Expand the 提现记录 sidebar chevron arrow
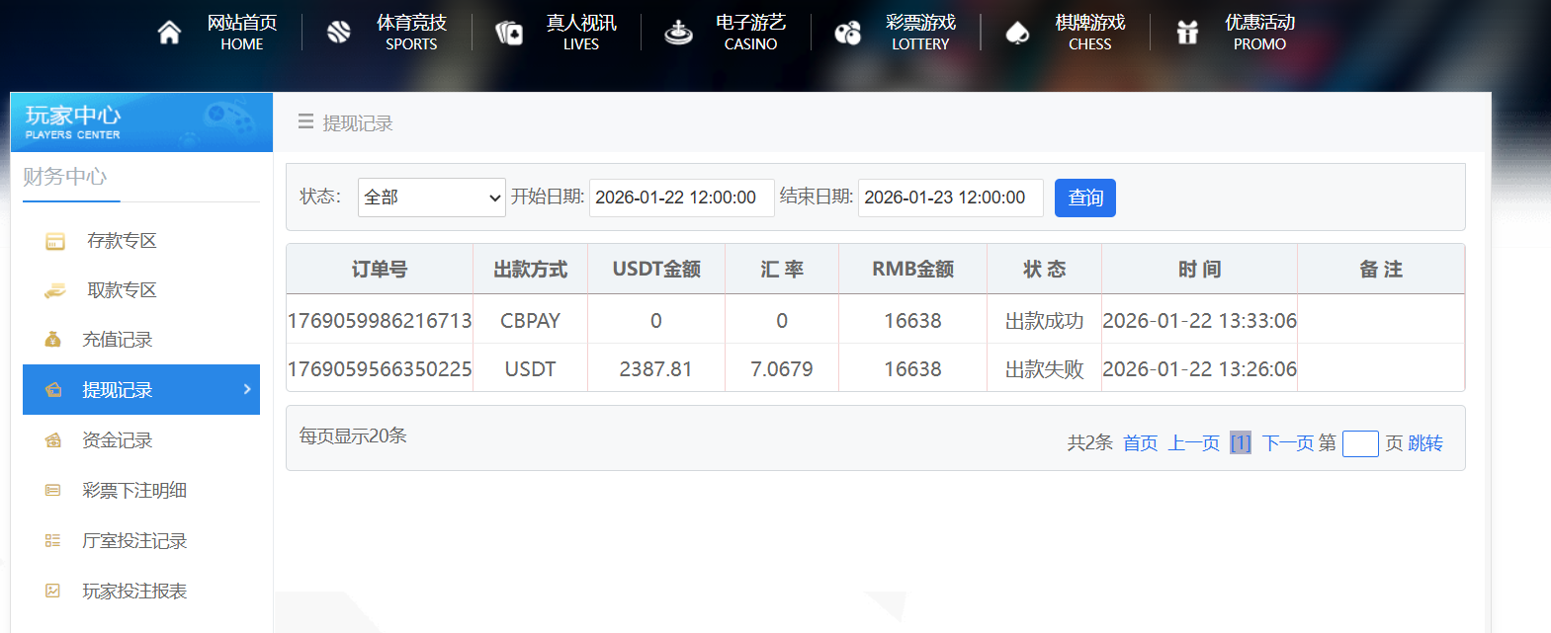The image size is (1551, 633). click(247, 389)
